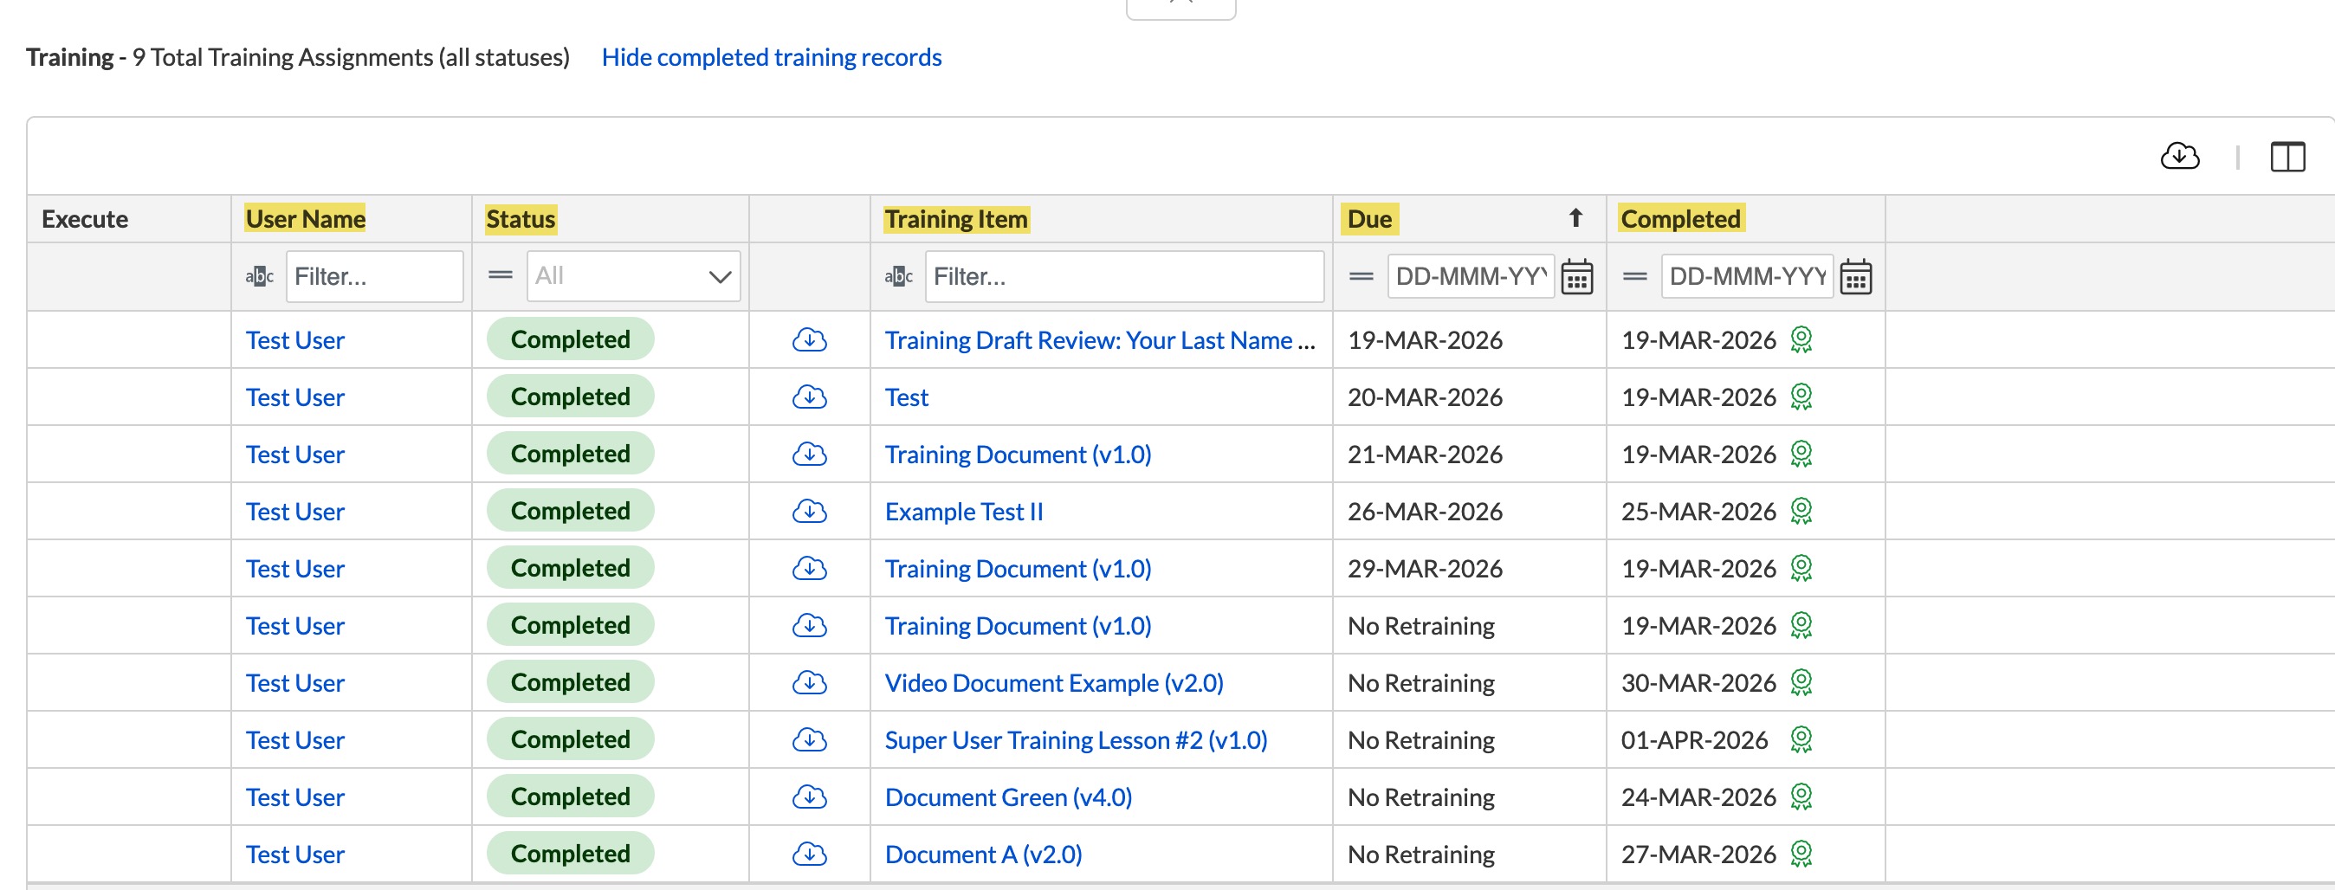Screen dimensions: 2335x890
Task: Click Completed status badge for Example Test II
Action: click(570, 510)
